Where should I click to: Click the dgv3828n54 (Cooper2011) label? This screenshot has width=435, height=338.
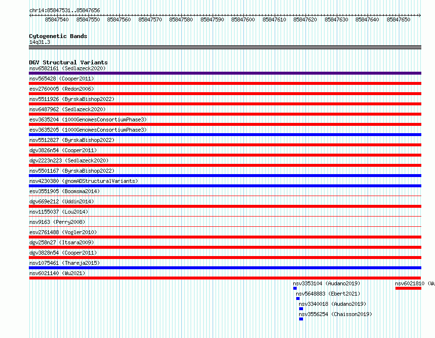tap(63, 253)
